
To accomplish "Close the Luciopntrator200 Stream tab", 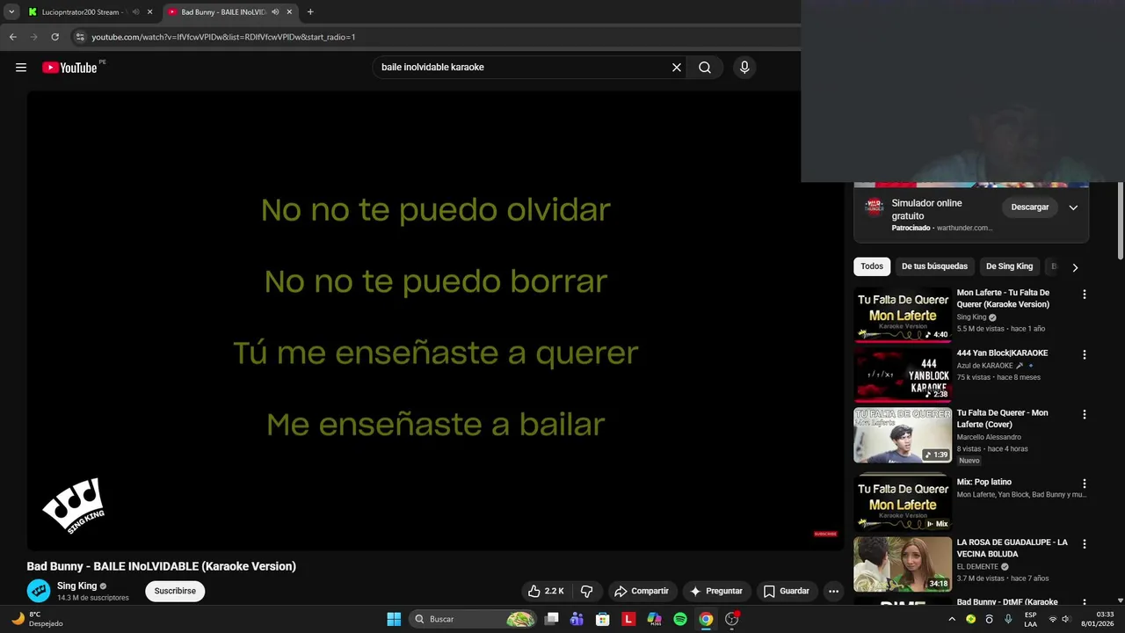I will click(149, 12).
